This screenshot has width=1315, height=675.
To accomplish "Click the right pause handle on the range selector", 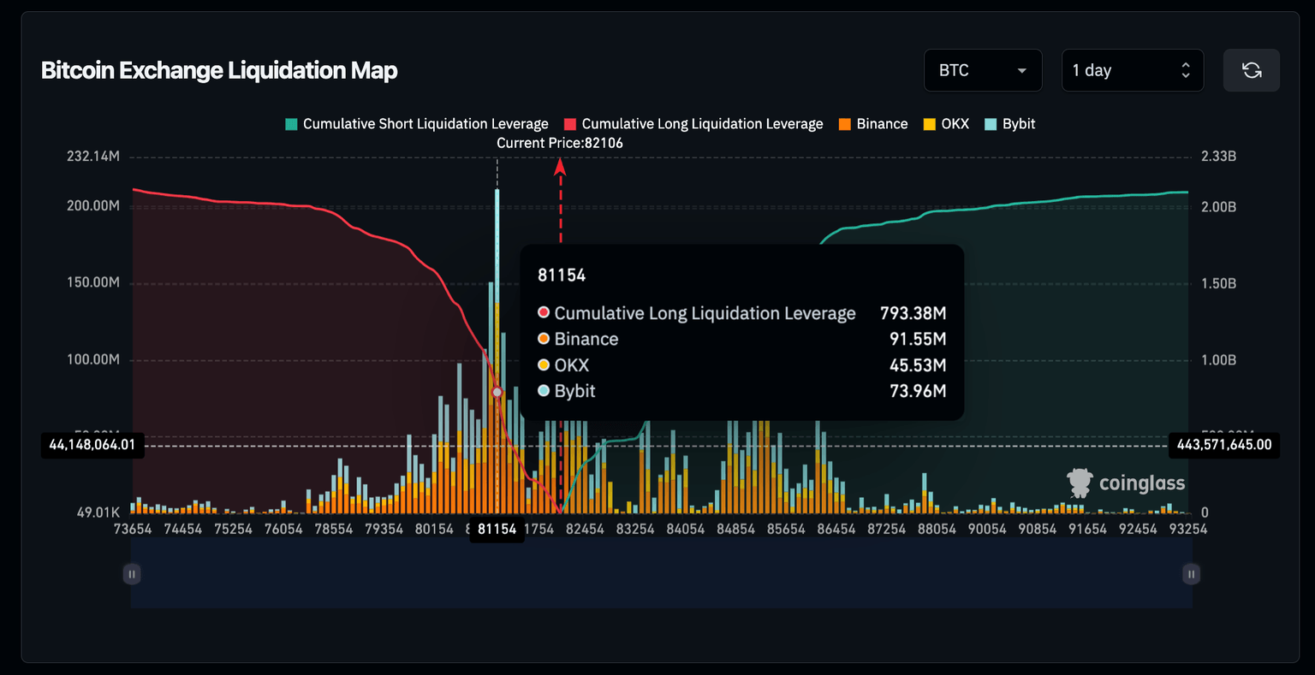I will 1191,574.
